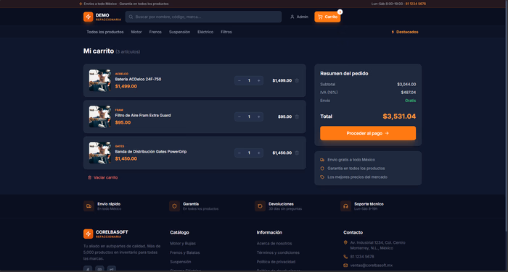
Task: Click the ventas@corelbasoft.mx email address
Action: click(372, 265)
